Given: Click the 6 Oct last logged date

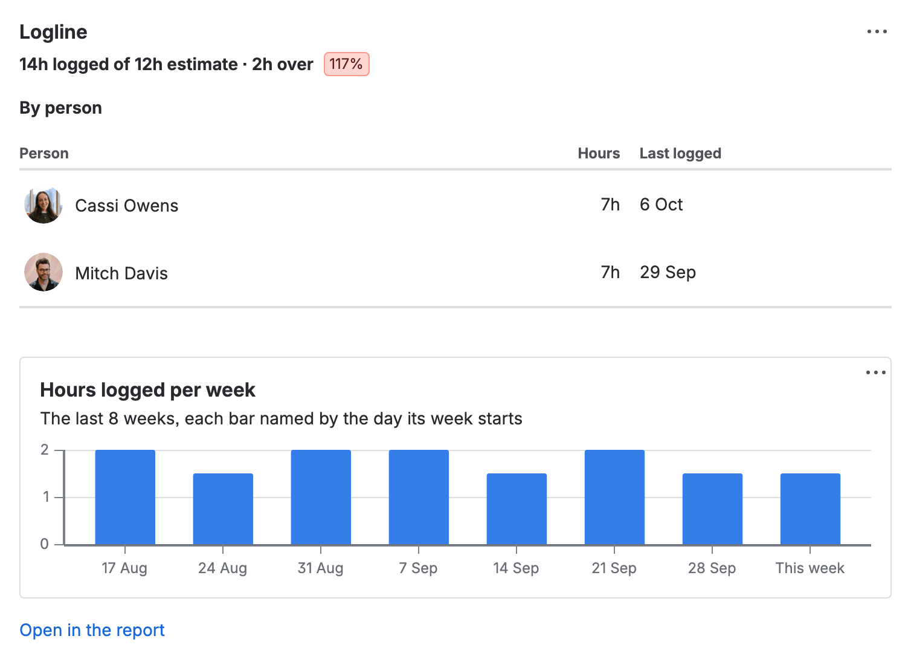Looking at the screenshot, I should click(662, 204).
